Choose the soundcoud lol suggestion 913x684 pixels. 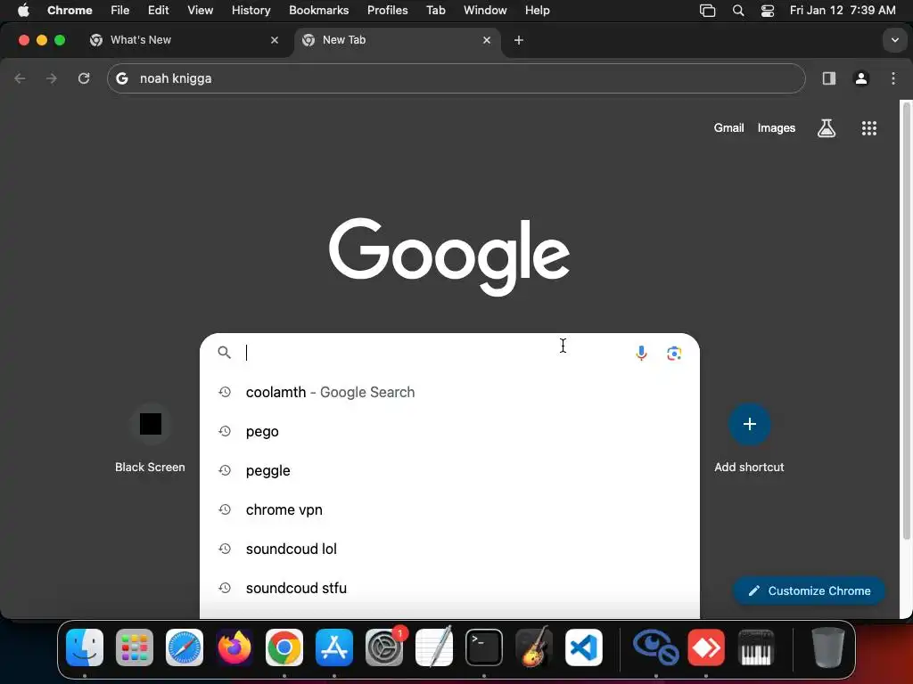(449, 549)
